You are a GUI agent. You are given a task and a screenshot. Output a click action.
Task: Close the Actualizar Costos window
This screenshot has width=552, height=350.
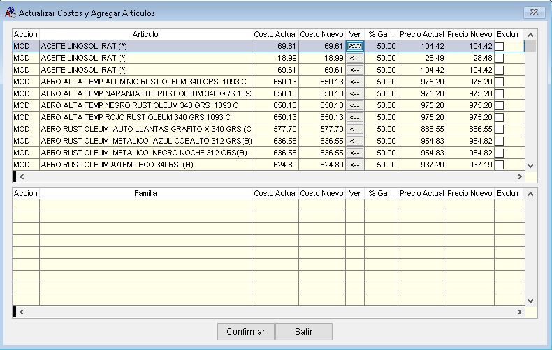pyautogui.click(x=533, y=12)
